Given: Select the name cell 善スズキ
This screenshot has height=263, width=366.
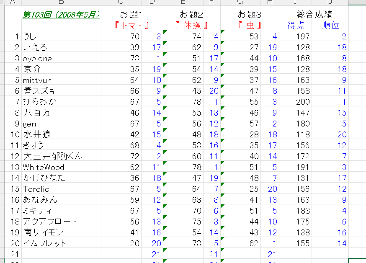Looking at the screenshot, I should [x=61, y=91].
